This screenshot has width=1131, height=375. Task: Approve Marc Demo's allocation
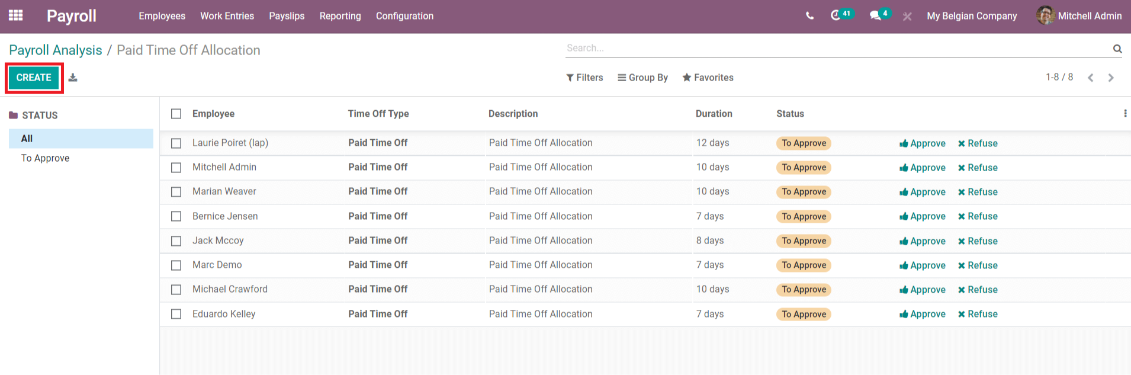tap(922, 265)
